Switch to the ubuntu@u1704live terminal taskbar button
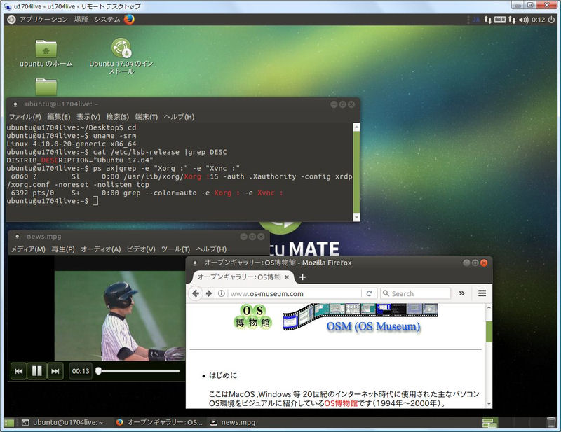The height and width of the screenshot is (432, 561). [x=63, y=422]
